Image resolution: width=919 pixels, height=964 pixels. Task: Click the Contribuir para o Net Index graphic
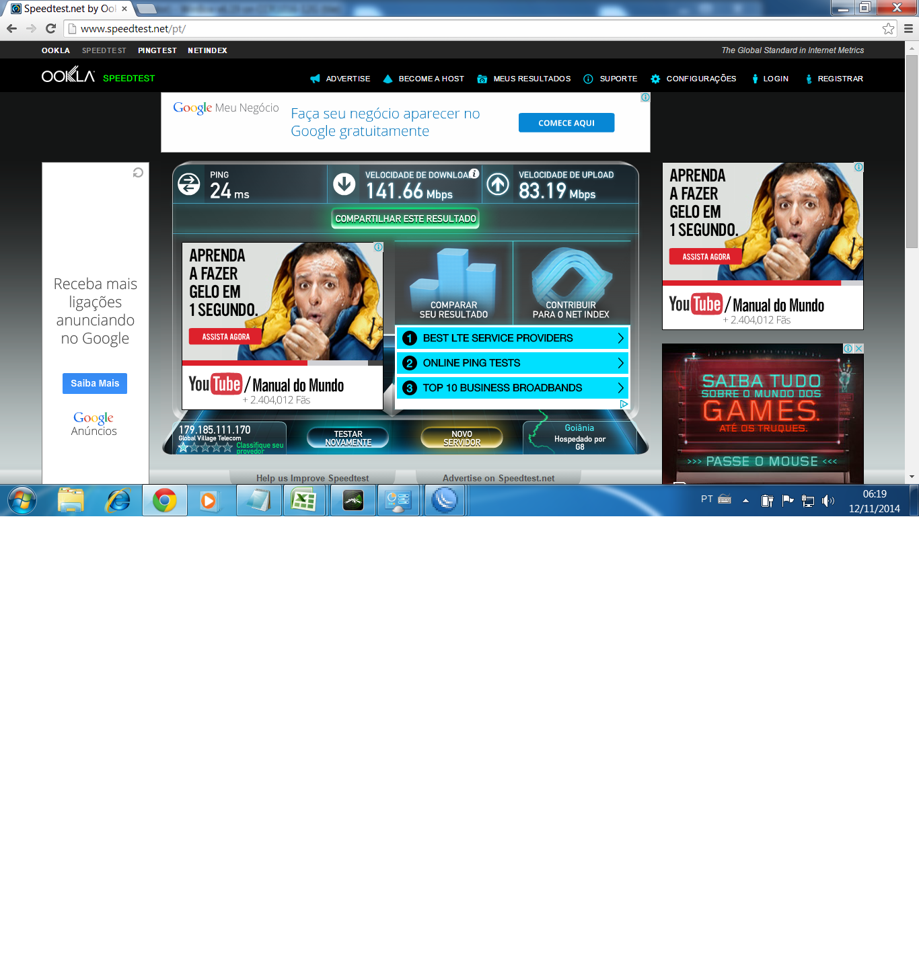[x=571, y=283]
